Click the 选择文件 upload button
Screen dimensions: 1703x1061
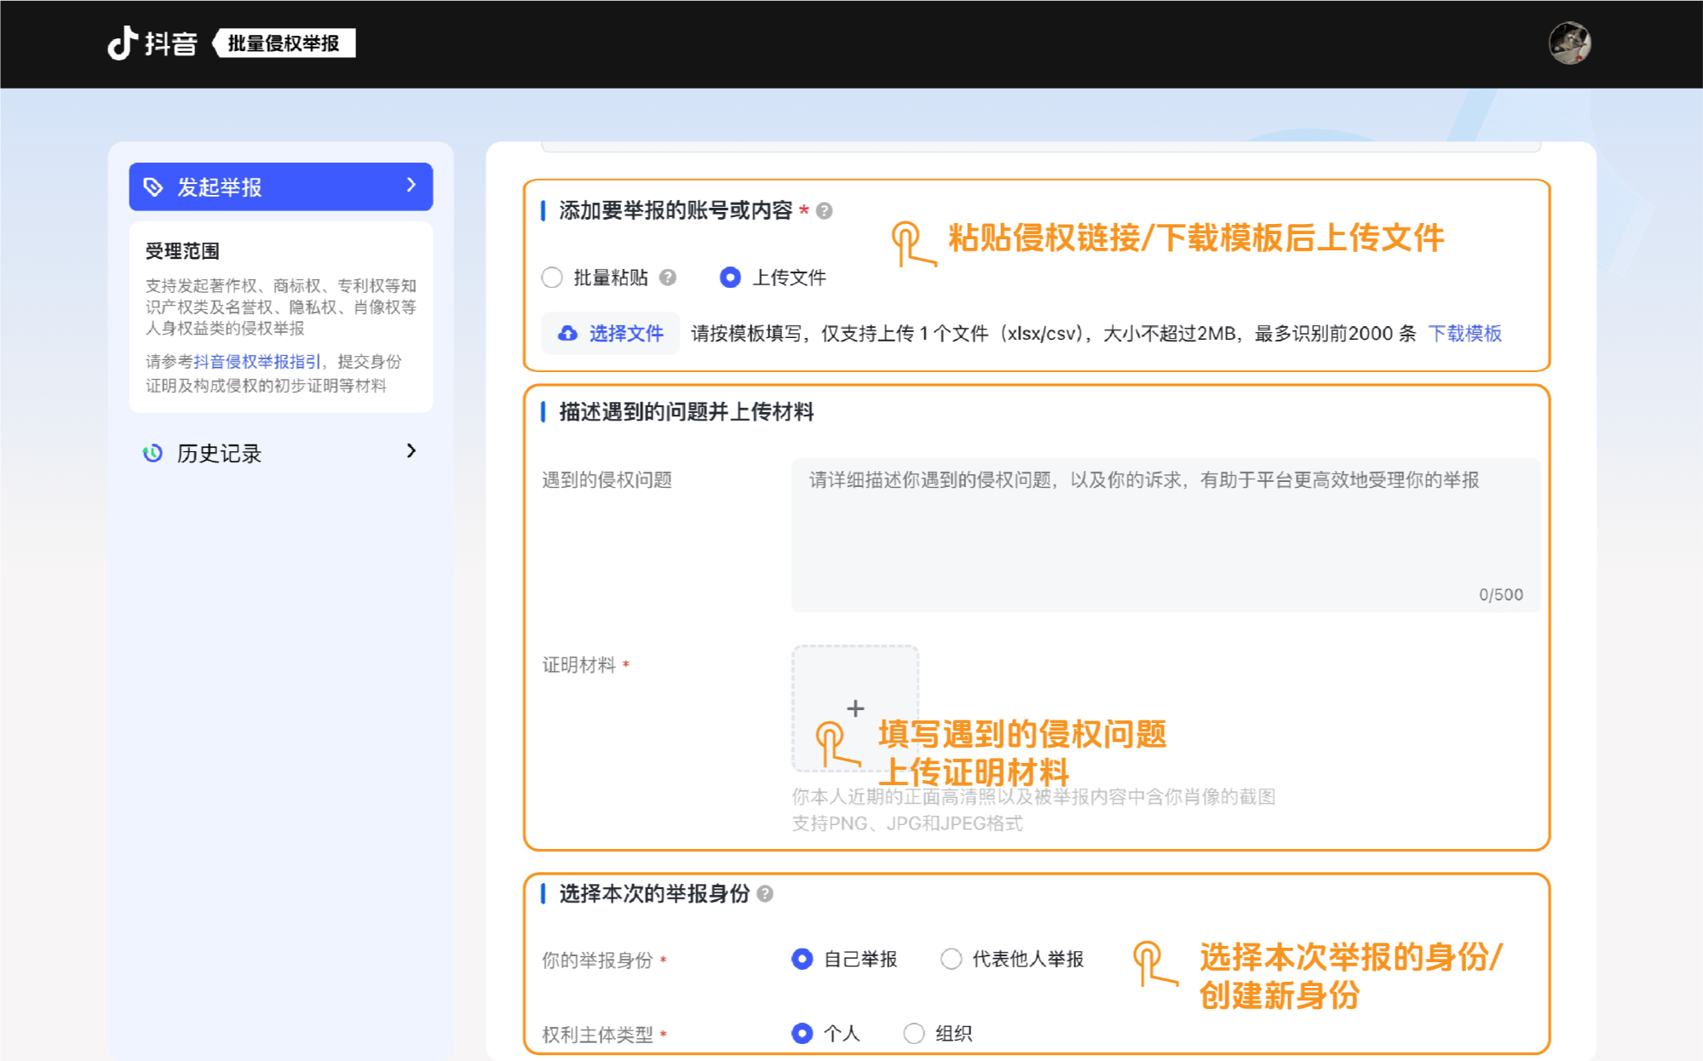[x=611, y=333]
